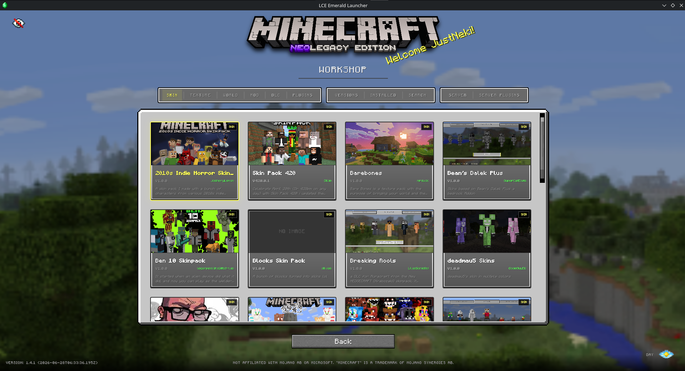Click the Version 1.4.1 text in the footer

(x=52, y=363)
